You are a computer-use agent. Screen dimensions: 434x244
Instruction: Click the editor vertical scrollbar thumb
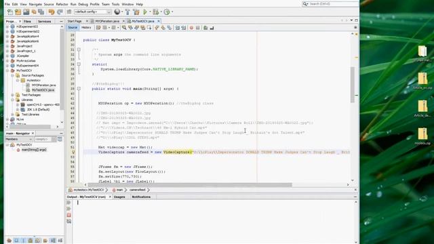(x=353, y=85)
